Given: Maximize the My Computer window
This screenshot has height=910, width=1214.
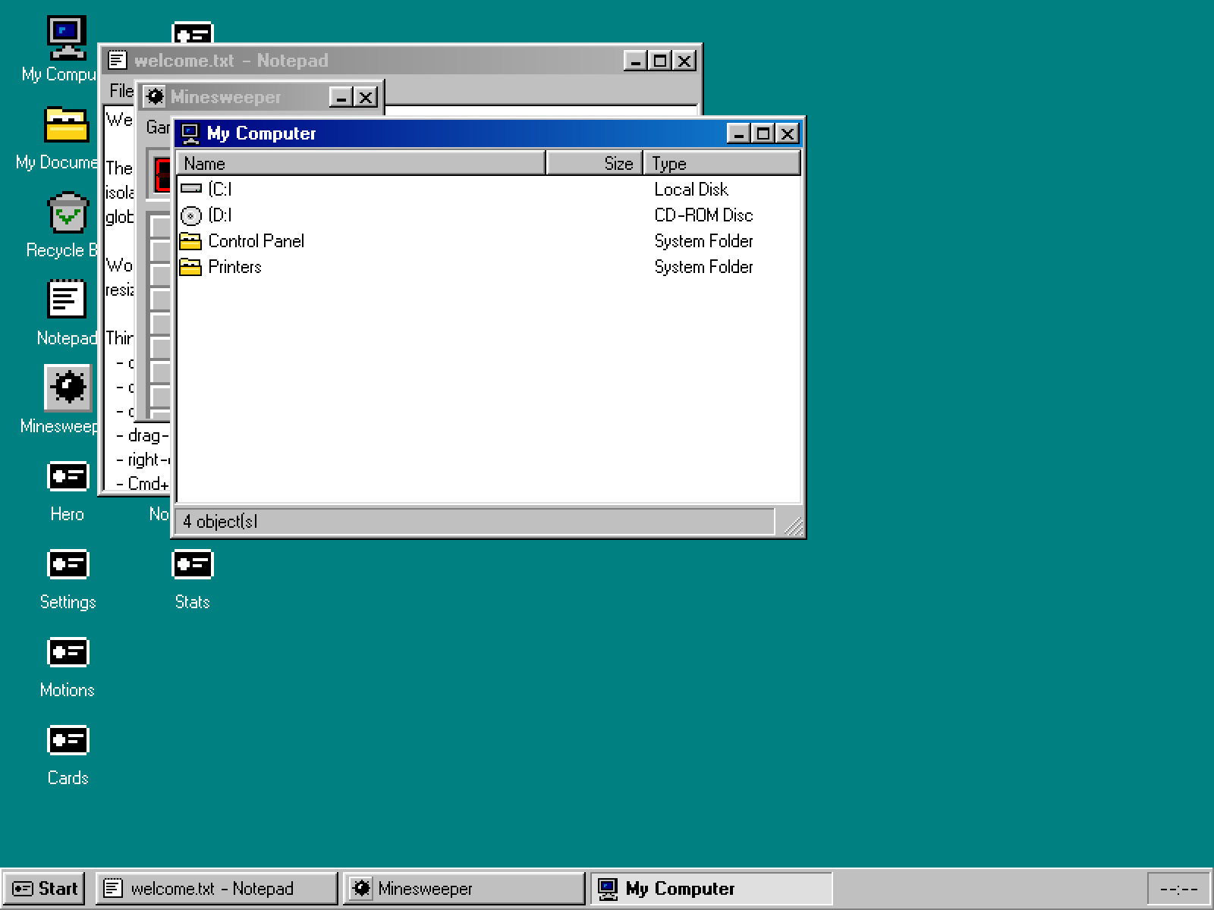Looking at the screenshot, I should [x=763, y=134].
